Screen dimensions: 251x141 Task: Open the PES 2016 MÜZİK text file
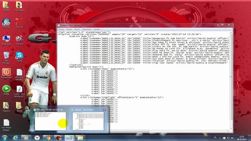(19, 74)
